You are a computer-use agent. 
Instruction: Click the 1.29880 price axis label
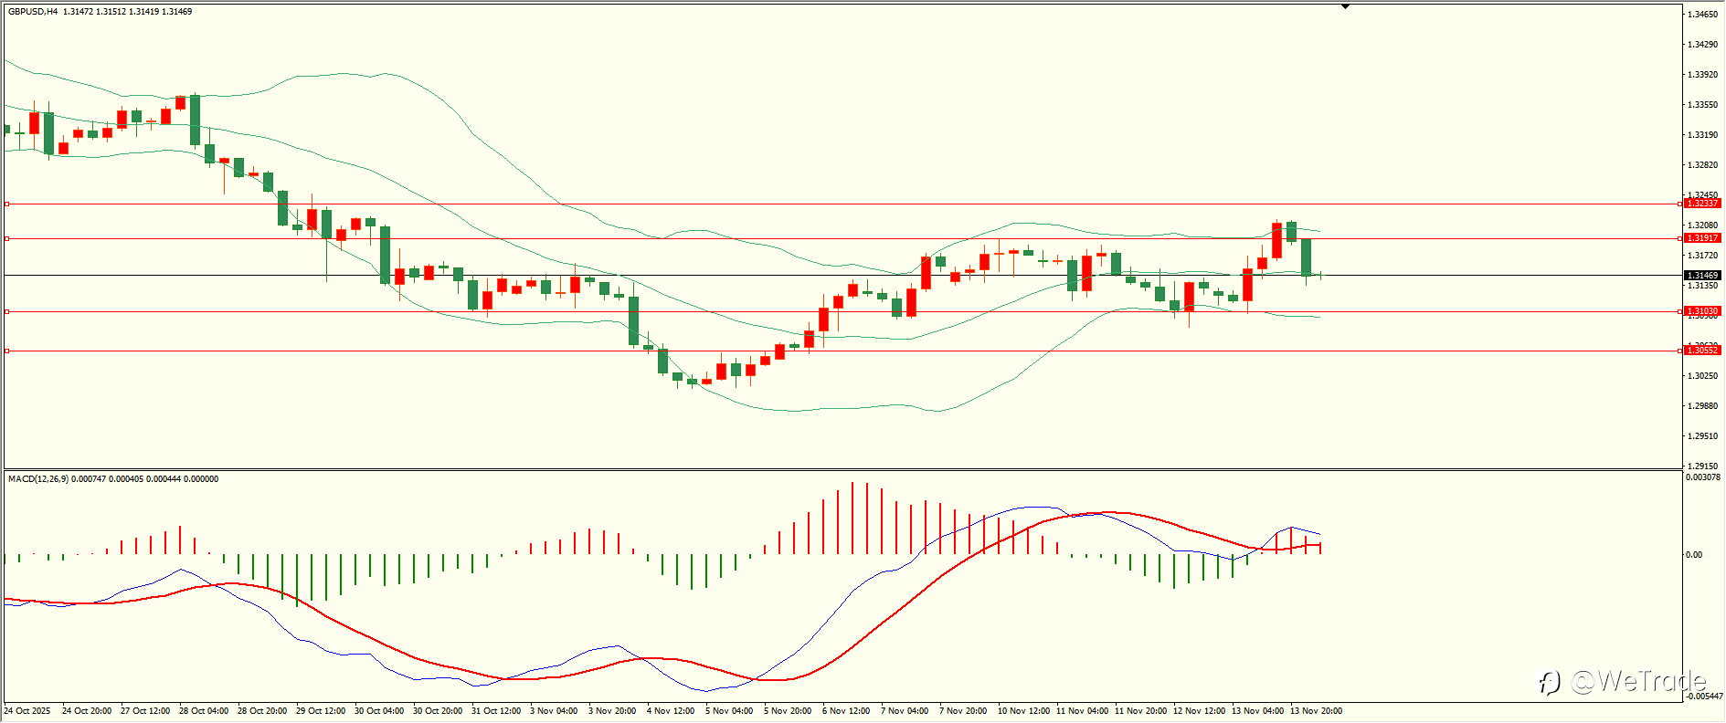[x=1703, y=406]
